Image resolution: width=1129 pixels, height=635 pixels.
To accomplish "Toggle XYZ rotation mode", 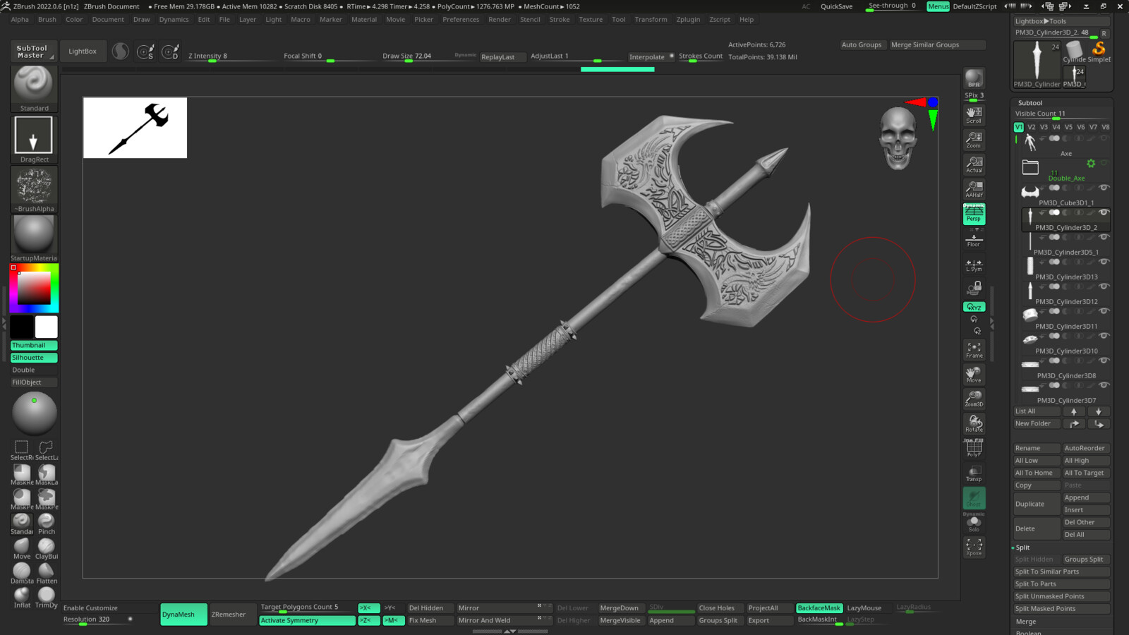I will click(x=974, y=307).
